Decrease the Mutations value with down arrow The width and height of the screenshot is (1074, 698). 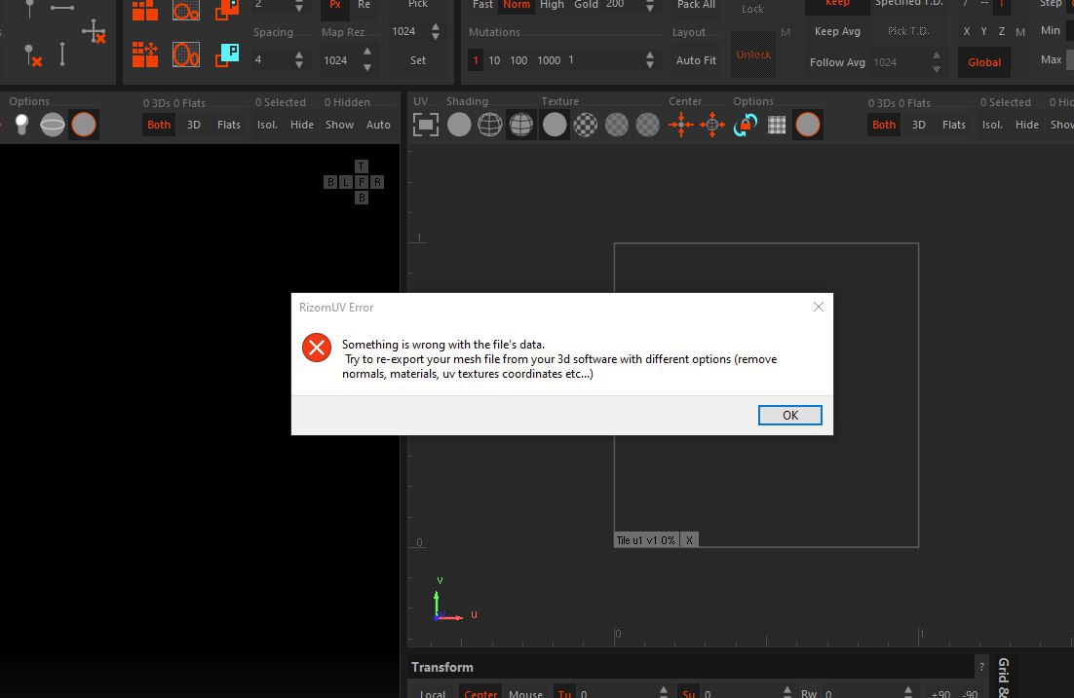point(649,65)
